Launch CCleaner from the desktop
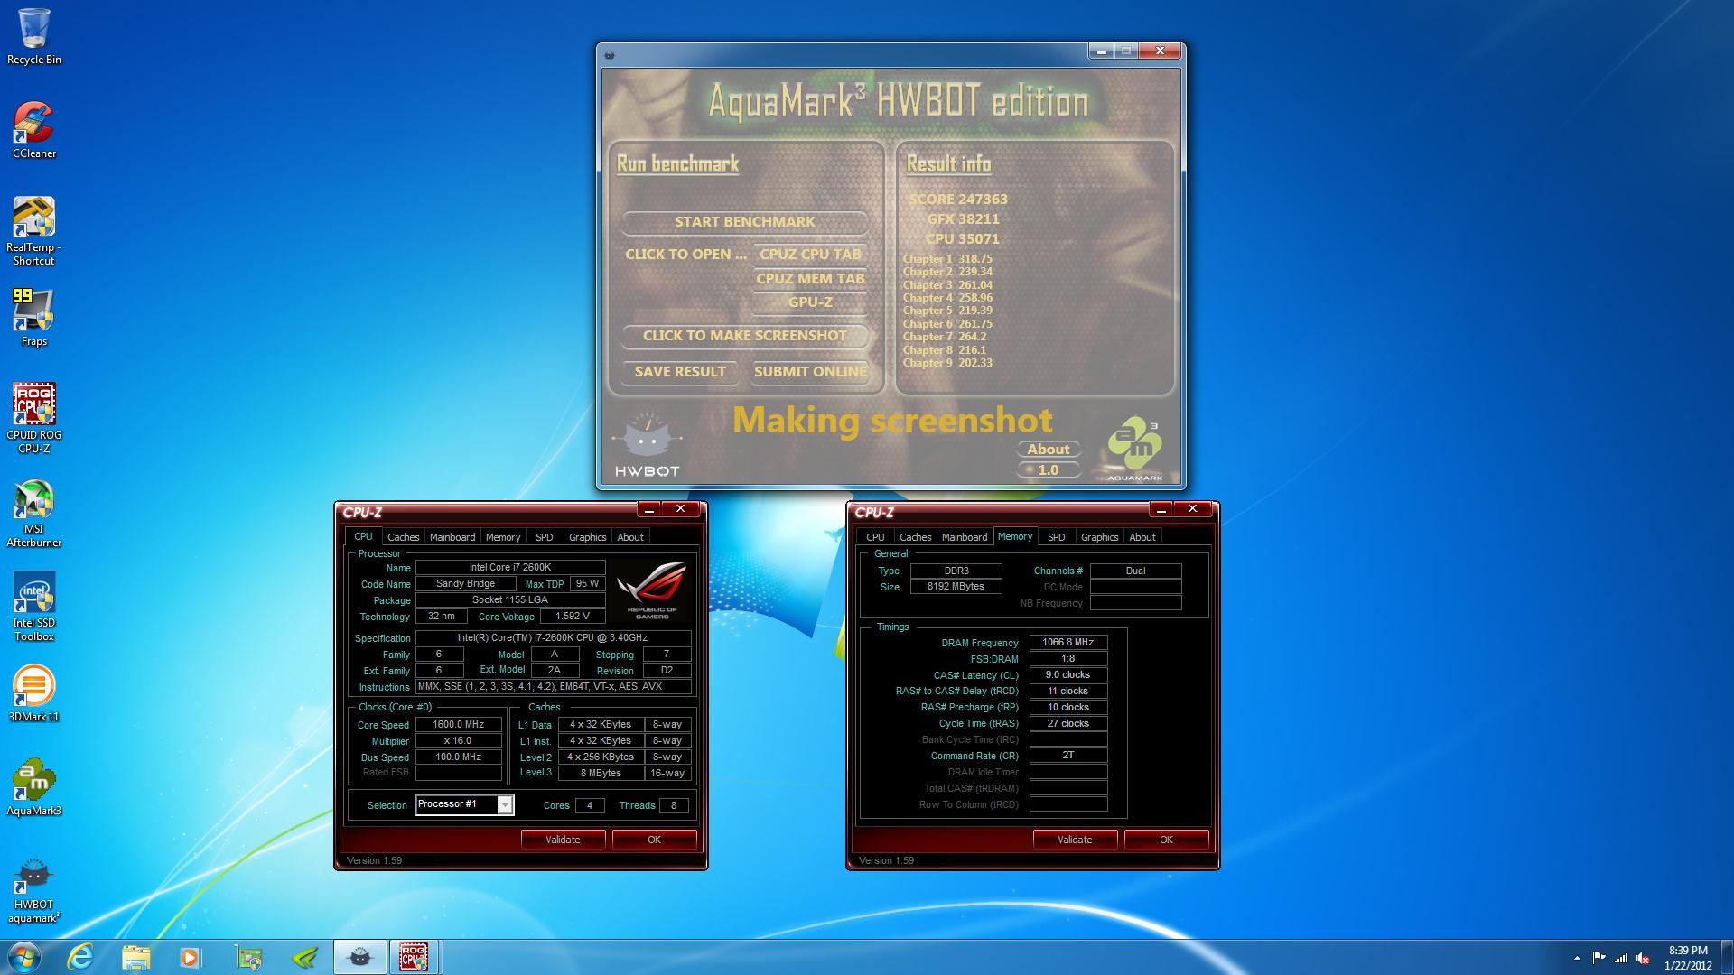Image resolution: width=1734 pixels, height=975 pixels. 34,130
